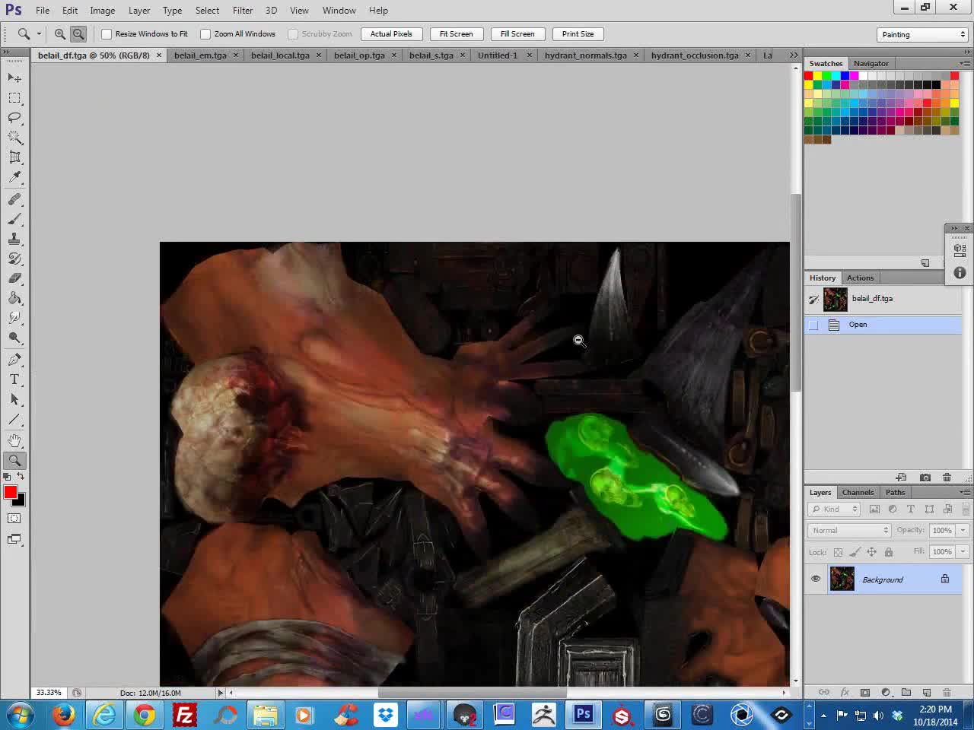Choose Zoom In mode in options bar

tap(59, 33)
